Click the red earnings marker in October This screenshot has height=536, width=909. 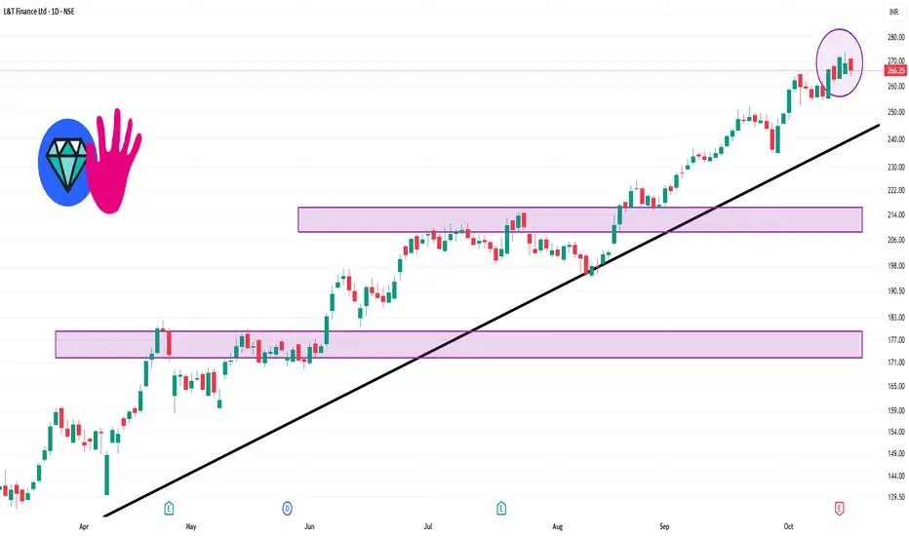point(840,508)
